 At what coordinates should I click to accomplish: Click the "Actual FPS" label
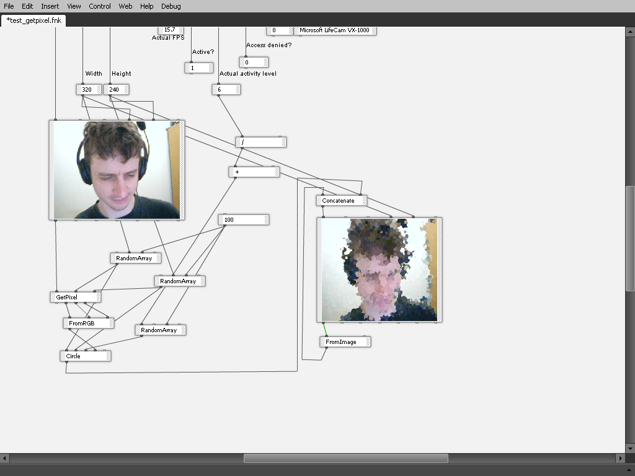pos(168,38)
